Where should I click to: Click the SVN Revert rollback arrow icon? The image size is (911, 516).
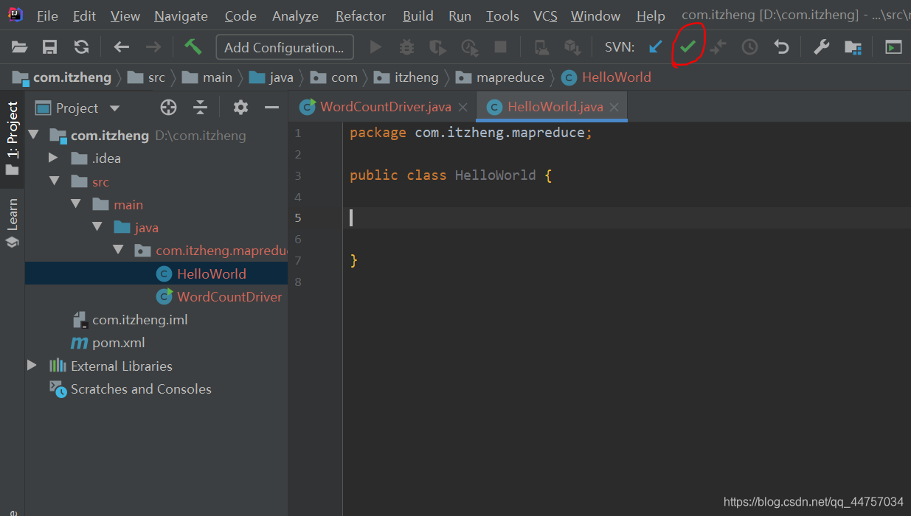tap(781, 47)
